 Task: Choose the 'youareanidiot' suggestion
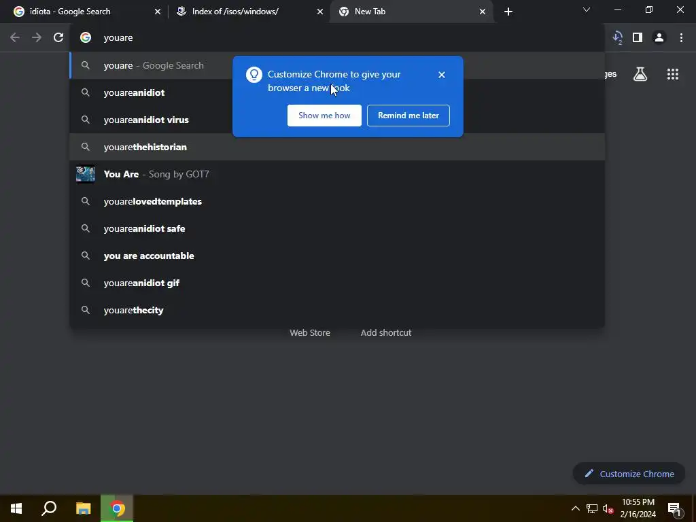tap(337, 92)
